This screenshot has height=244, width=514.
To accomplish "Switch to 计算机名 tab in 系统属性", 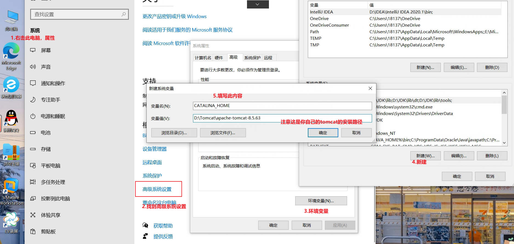I will coord(203,58).
